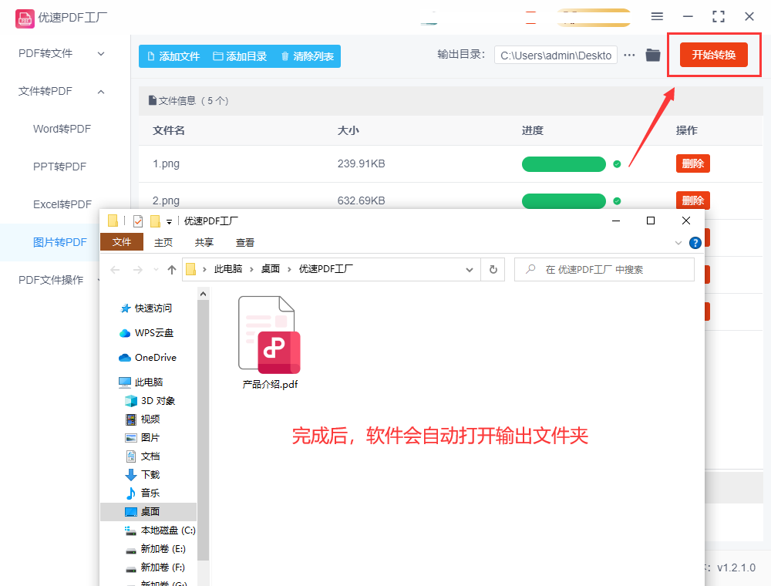
Task: Open PDF文件操作 sidebar section
Action: tap(51, 280)
